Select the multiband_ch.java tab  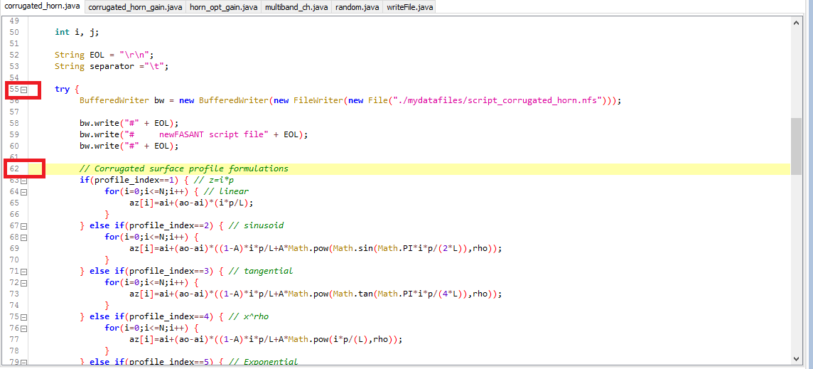296,7
